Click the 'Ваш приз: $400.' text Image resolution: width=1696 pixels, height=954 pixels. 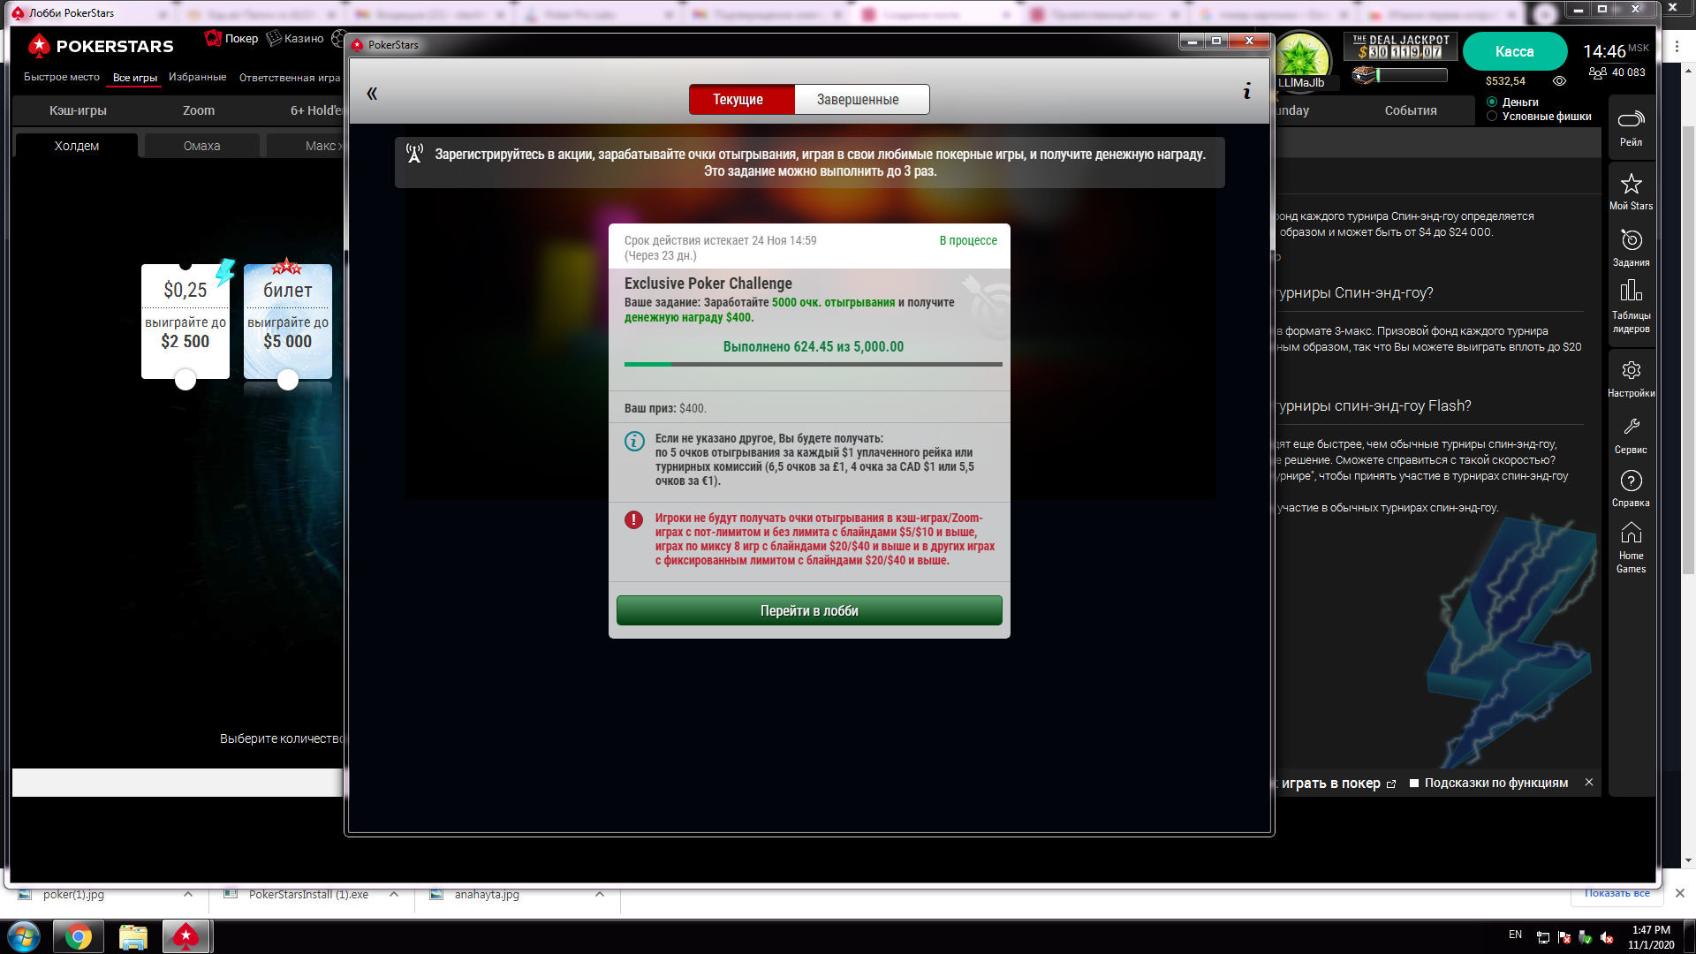(665, 408)
